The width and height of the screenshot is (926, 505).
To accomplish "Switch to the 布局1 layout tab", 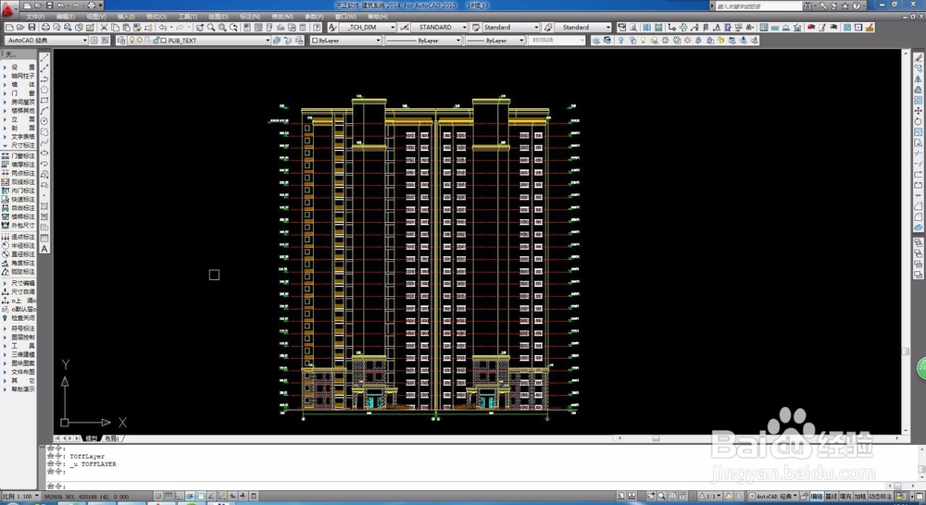I will point(112,438).
